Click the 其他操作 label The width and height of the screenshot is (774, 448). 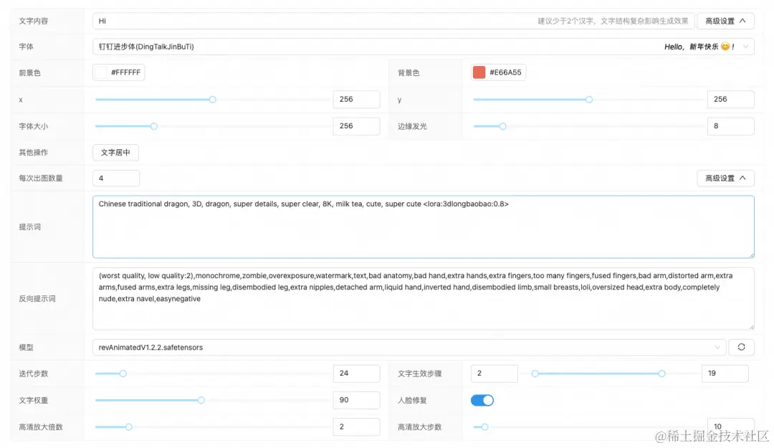(x=33, y=152)
